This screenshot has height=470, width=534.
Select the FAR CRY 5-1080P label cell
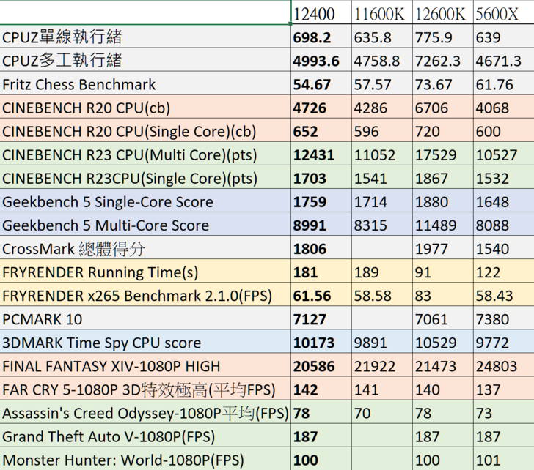(x=145, y=388)
